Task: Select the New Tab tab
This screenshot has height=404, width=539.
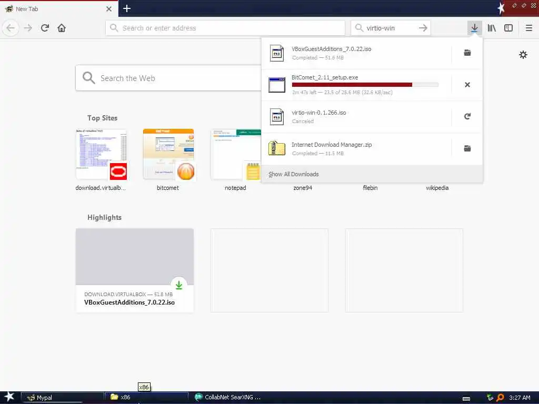Action: coord(58,9)
